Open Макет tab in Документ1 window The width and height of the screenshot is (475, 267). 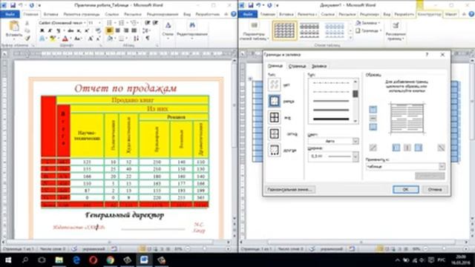451,14
